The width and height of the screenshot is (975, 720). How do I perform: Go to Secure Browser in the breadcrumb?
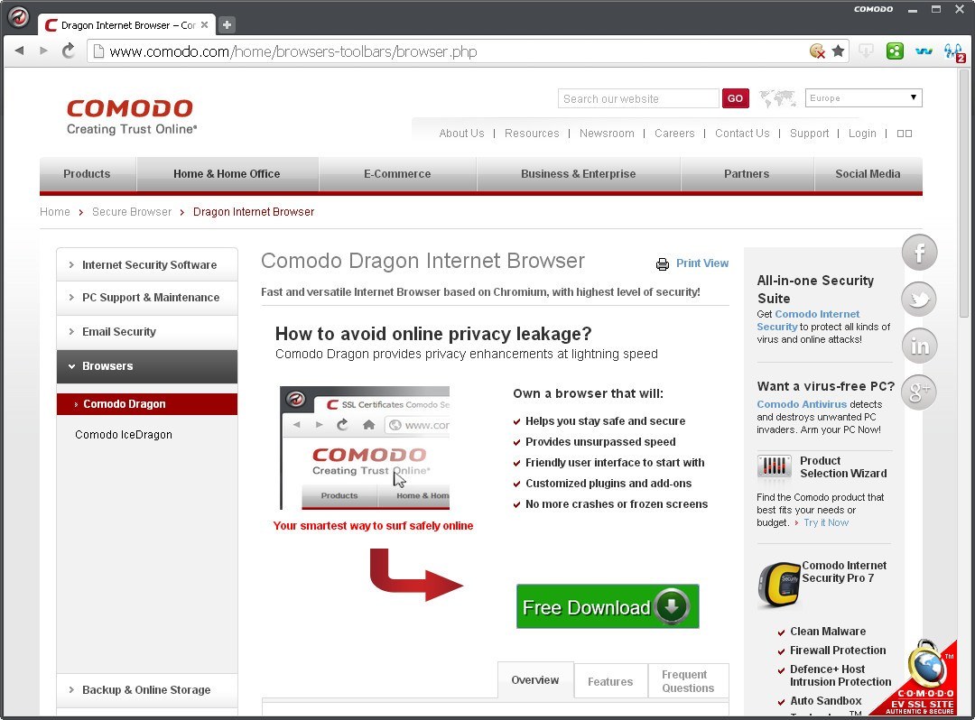click(132, 212)
